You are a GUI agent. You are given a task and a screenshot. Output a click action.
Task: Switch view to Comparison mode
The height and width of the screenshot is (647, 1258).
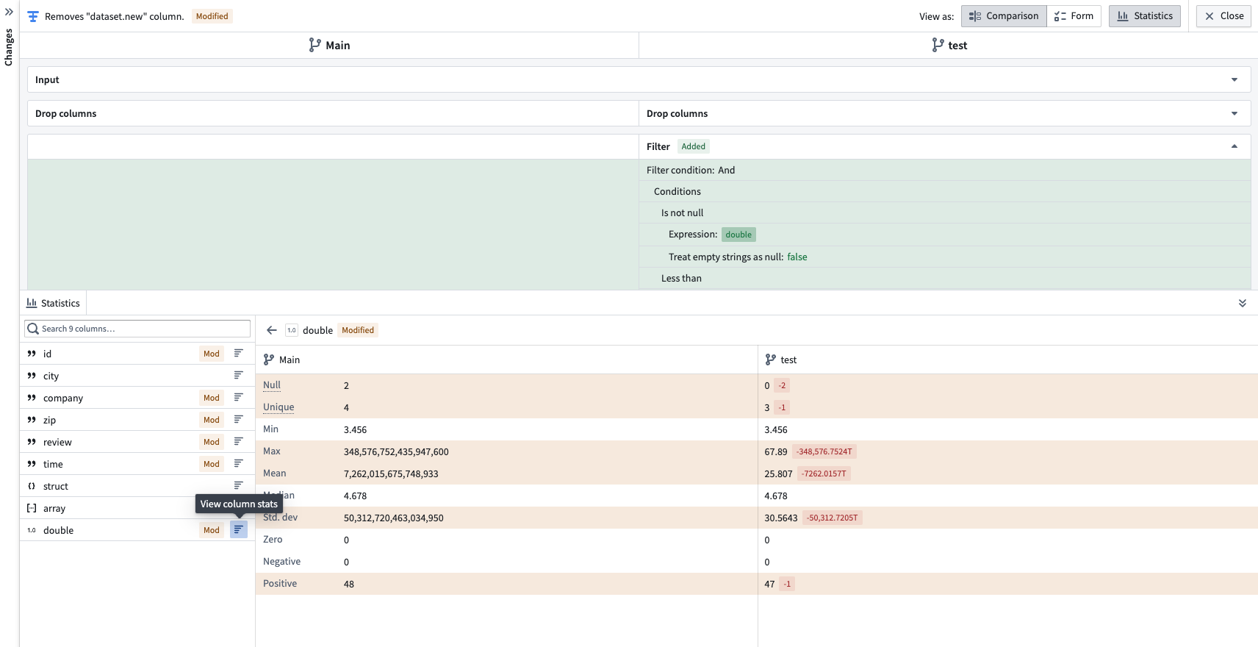point(1003,16)
